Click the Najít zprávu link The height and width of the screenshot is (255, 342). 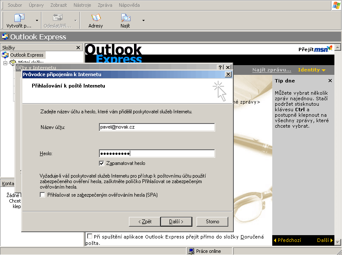coord(271,70)
